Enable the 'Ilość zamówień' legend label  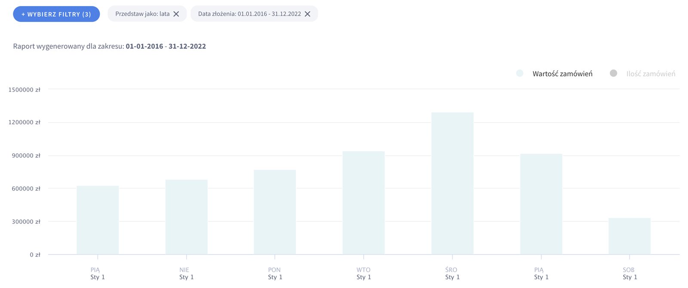pos(650,74)
